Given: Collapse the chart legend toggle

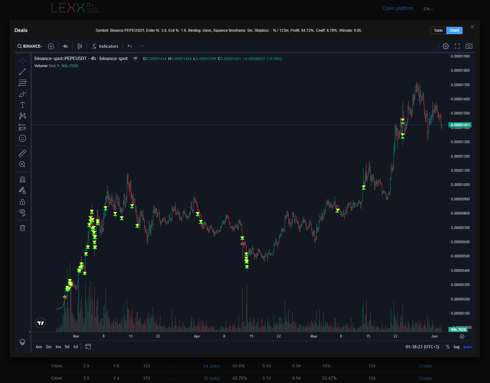Looking at the screenshot, I should [135, 58].
